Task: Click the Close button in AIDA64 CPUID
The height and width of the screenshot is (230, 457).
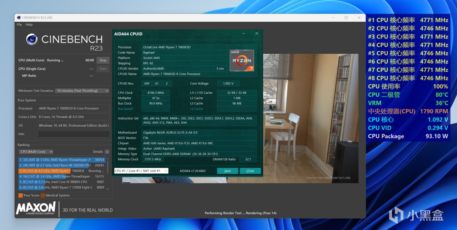Action: click(x=250, y=171)
